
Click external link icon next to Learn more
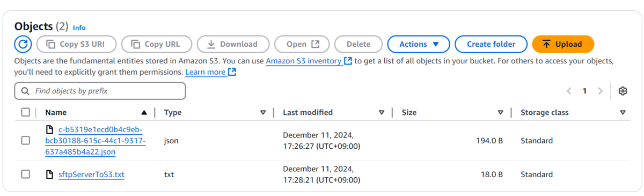click(232, 72)
